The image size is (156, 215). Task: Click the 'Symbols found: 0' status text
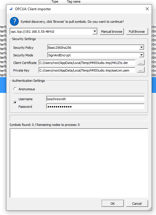(22, 125)
